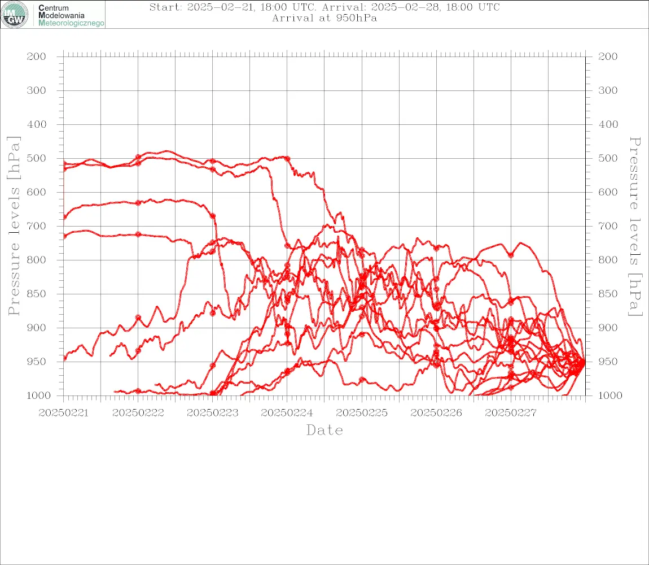Screen dimensions: 649x565
Task: Click the right axis 600 label
Action: point(608,192)
